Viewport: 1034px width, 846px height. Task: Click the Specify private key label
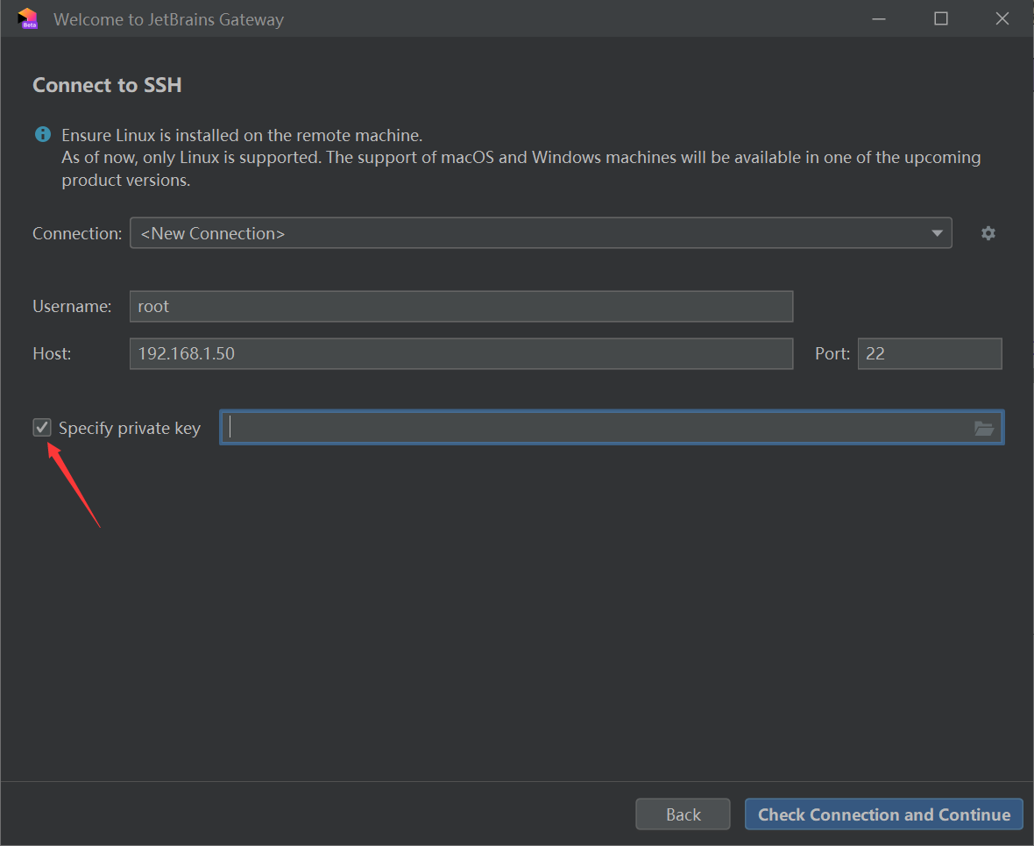130,429
